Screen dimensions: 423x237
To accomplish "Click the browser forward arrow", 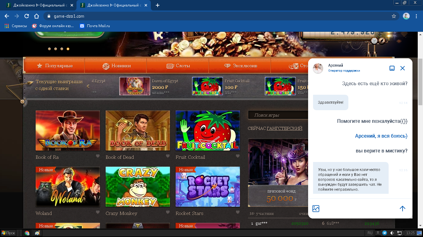I will tap(17, 16).
